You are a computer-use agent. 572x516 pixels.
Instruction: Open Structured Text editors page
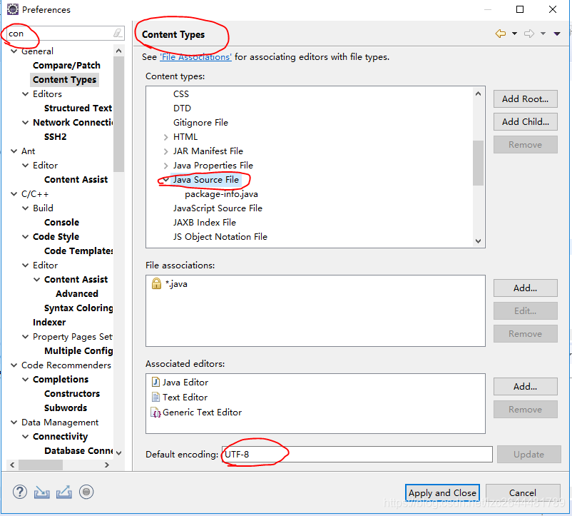(78, 108)
